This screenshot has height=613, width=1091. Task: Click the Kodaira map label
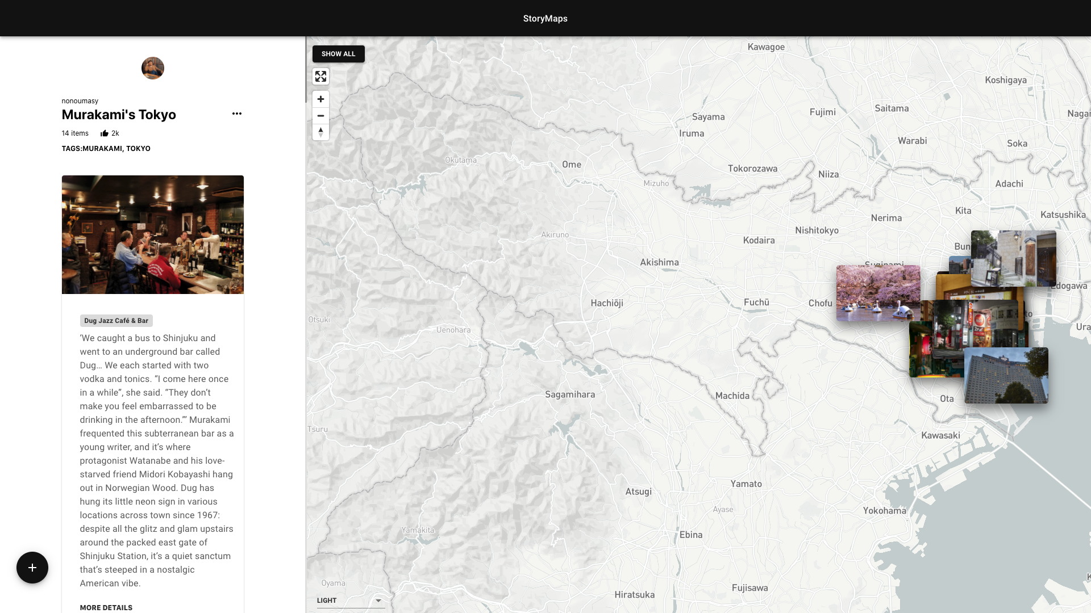(x=759, y=240)
